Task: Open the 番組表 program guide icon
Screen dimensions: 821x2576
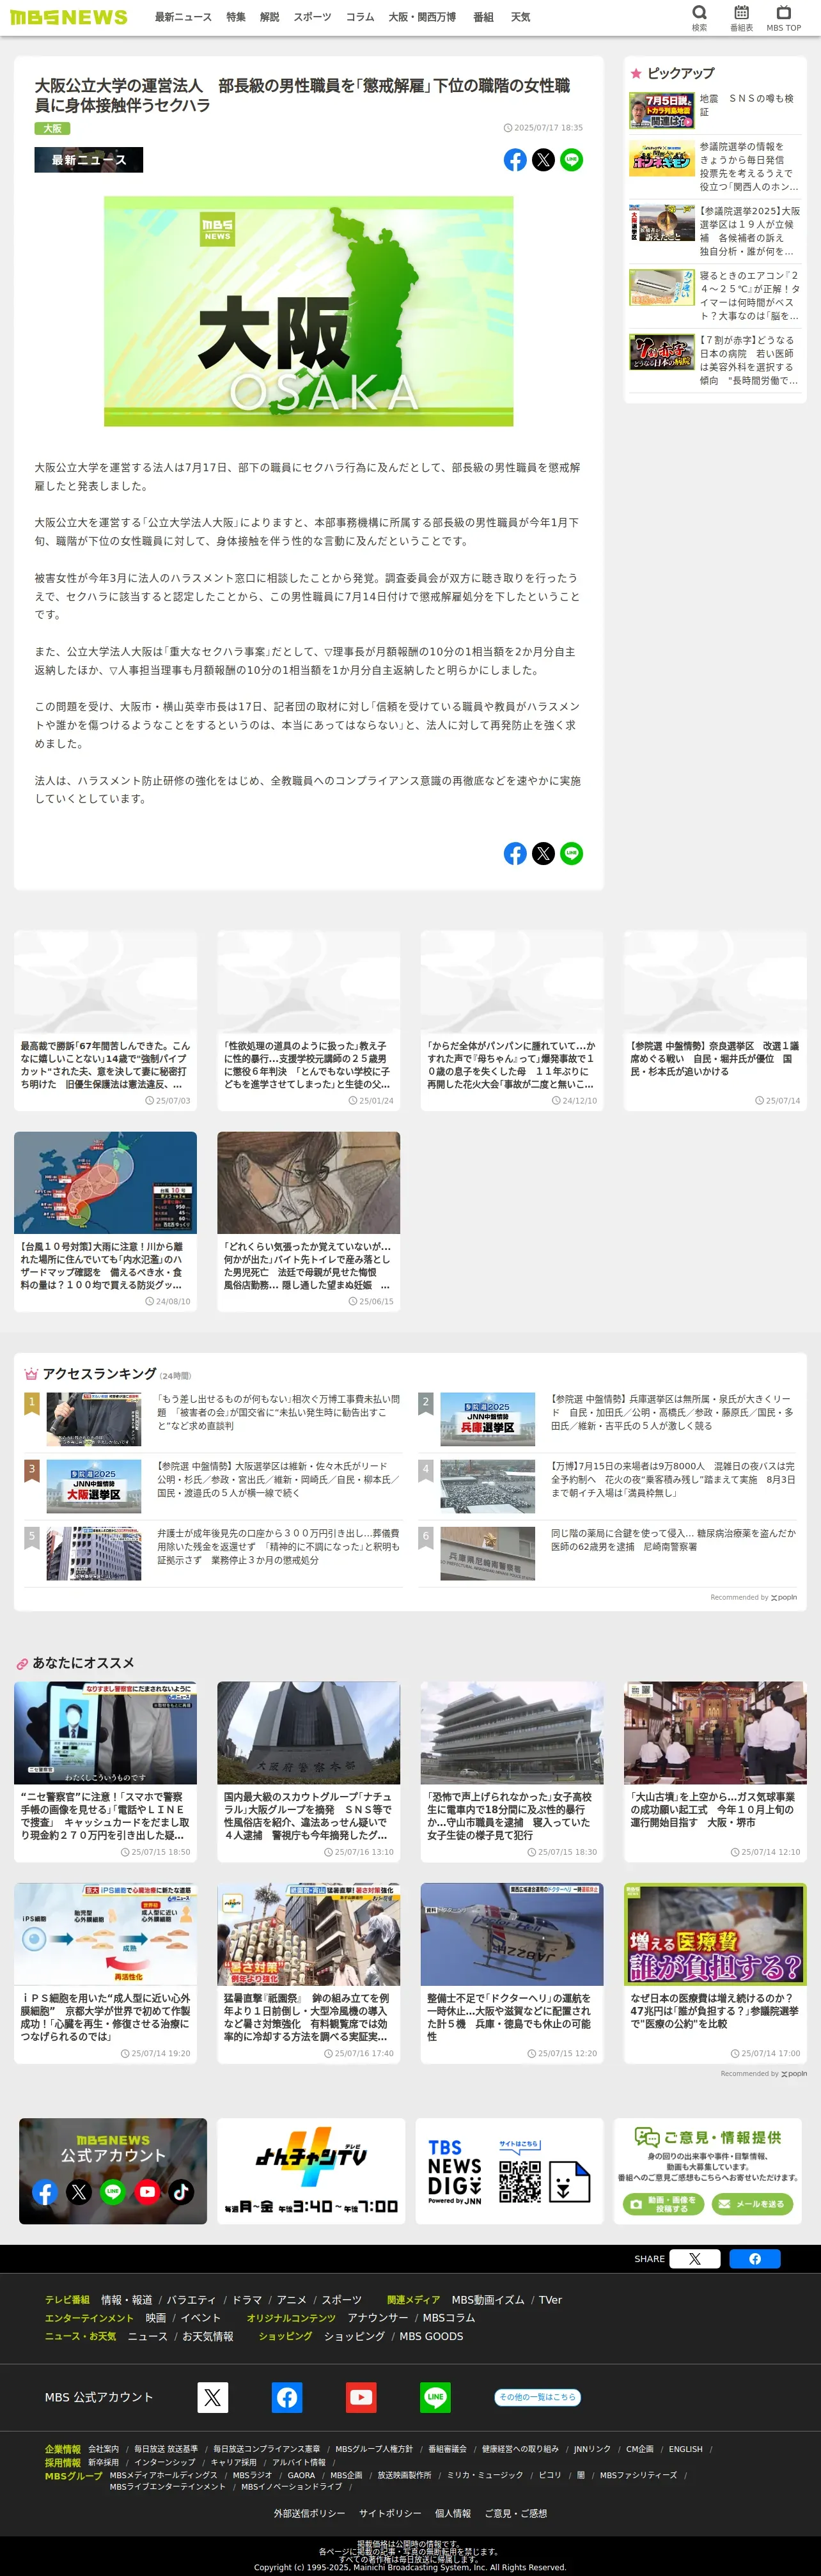Action: (x=741, y=17)
